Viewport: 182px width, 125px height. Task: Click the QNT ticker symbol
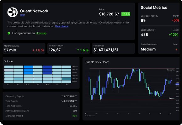pyautogui.click(x=23, y=15)
